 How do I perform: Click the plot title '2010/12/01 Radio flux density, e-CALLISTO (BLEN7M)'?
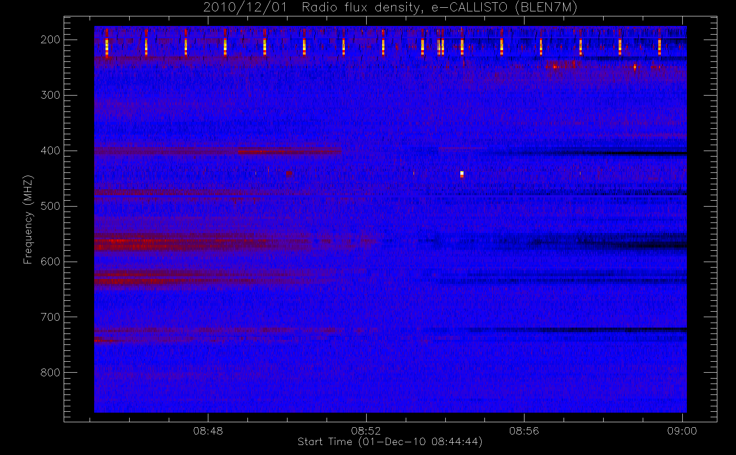pos(390,7)
